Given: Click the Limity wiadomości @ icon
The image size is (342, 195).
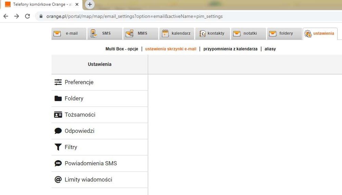Looking at the screenshot, I should click(58, 180).
